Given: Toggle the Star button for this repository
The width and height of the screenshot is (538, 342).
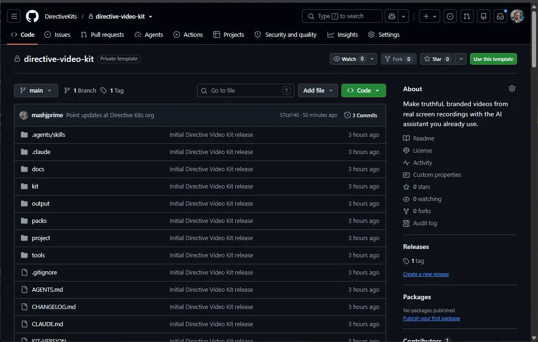Looking at the screenshot, I should pyautogui.click(x=437, y=59).
